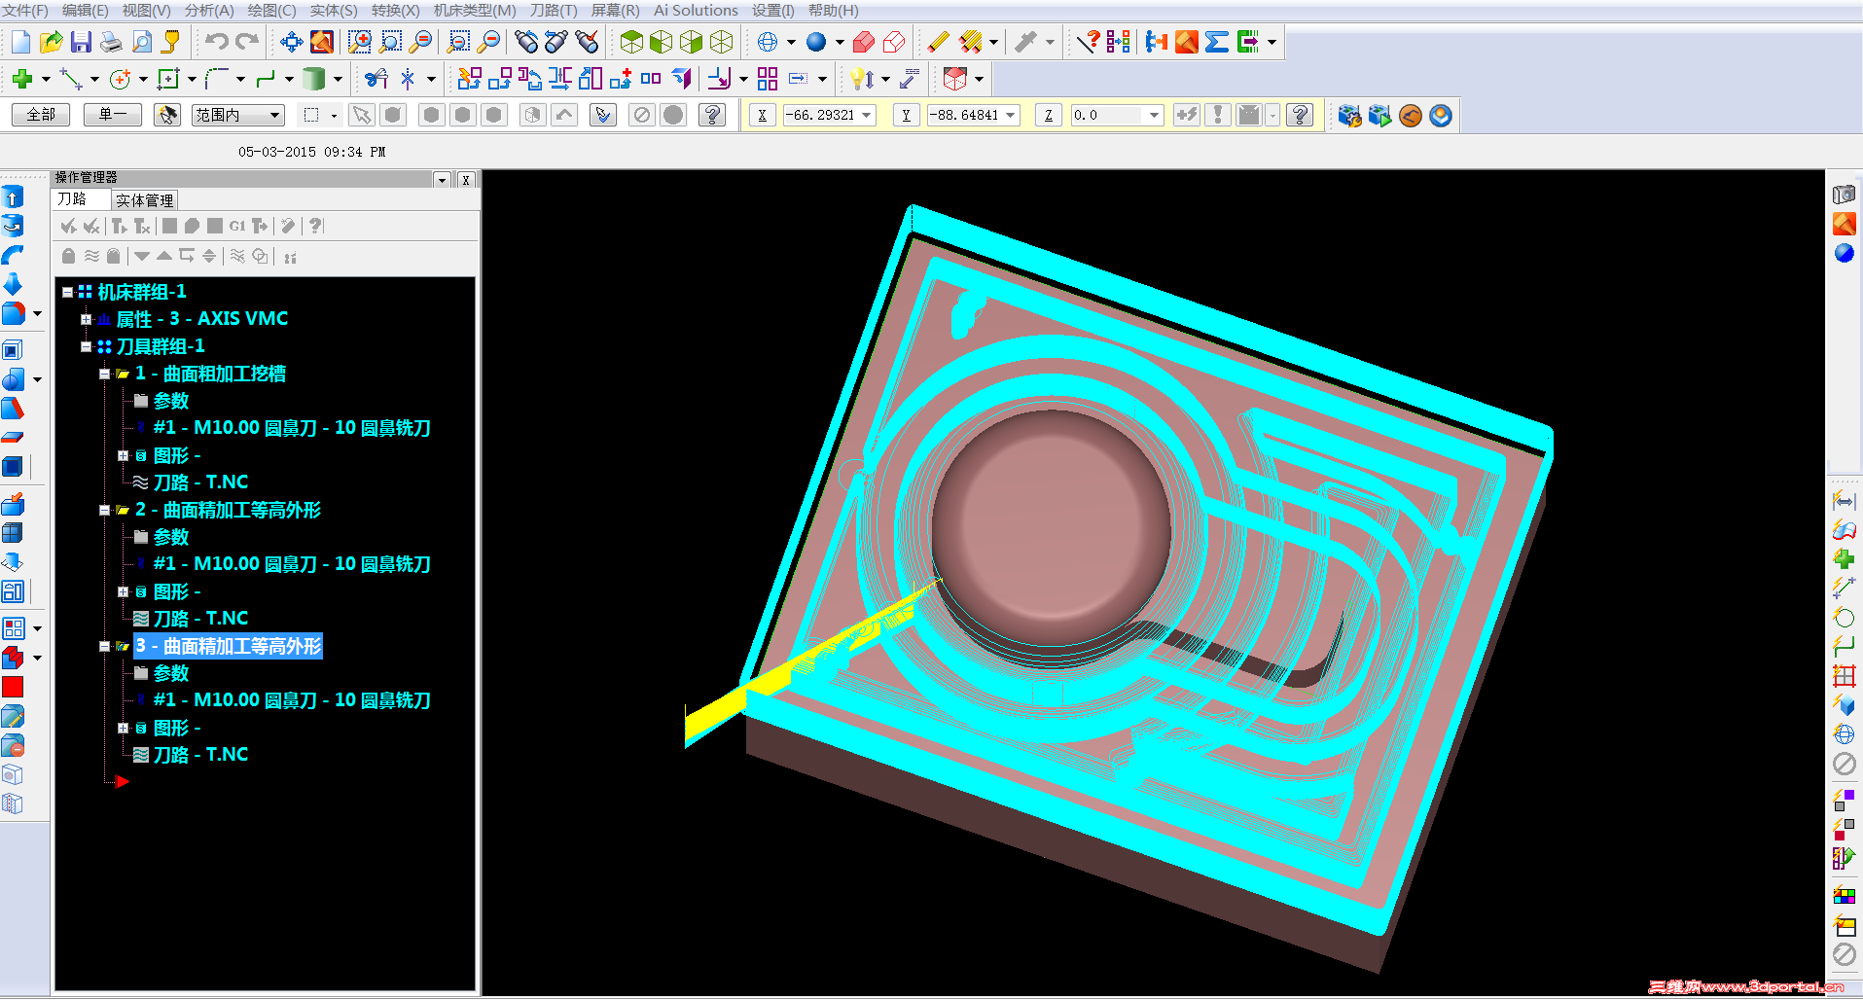This screenshot has width=1863, height=1000.
Task: Select the create circle tool
Action: (120, 79)
